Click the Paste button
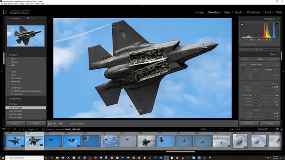The width and height of the screenshot is (285, 160). pyautogui.click(x=36, y=124)
